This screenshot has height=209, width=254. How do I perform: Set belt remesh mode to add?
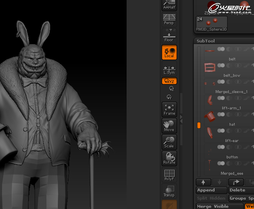(x=221, y=49)
